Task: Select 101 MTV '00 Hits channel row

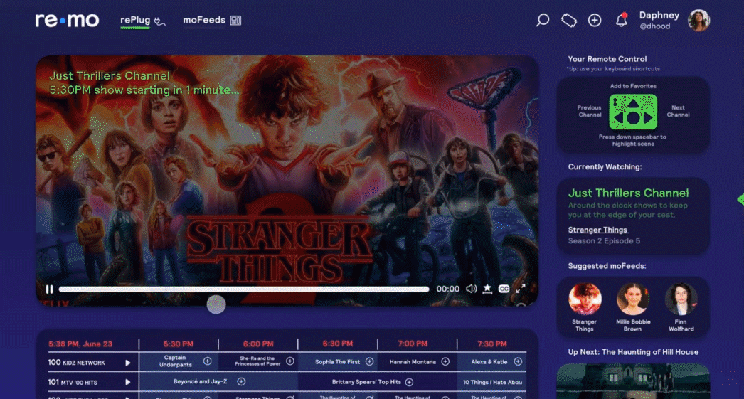Action: [93, 382]
